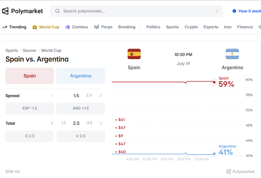This screenshot has width=261, height=178.
Task: Go to the Breaking tab
Action: [x=127, y=27]
